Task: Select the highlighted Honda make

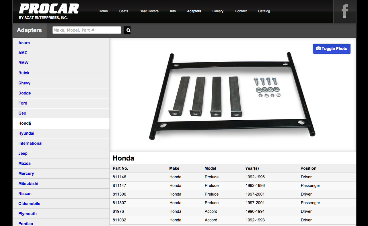Action: coord(61,123)
